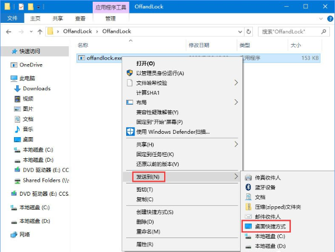Choose 删除(D) menu entry
Viewport: 335px width, 252px height.
pos(182,222)
